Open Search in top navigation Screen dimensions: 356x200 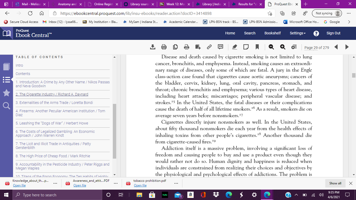click(x=250, y=33)
